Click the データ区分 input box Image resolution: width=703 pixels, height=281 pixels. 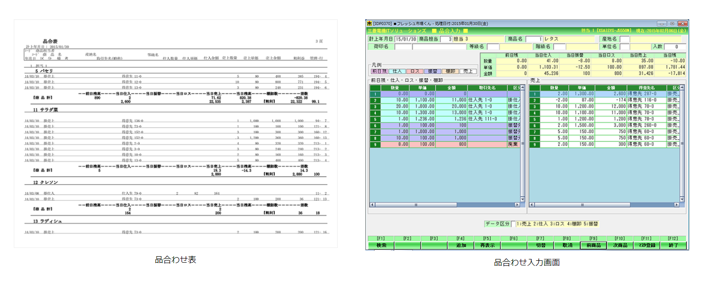coord(513,224)
